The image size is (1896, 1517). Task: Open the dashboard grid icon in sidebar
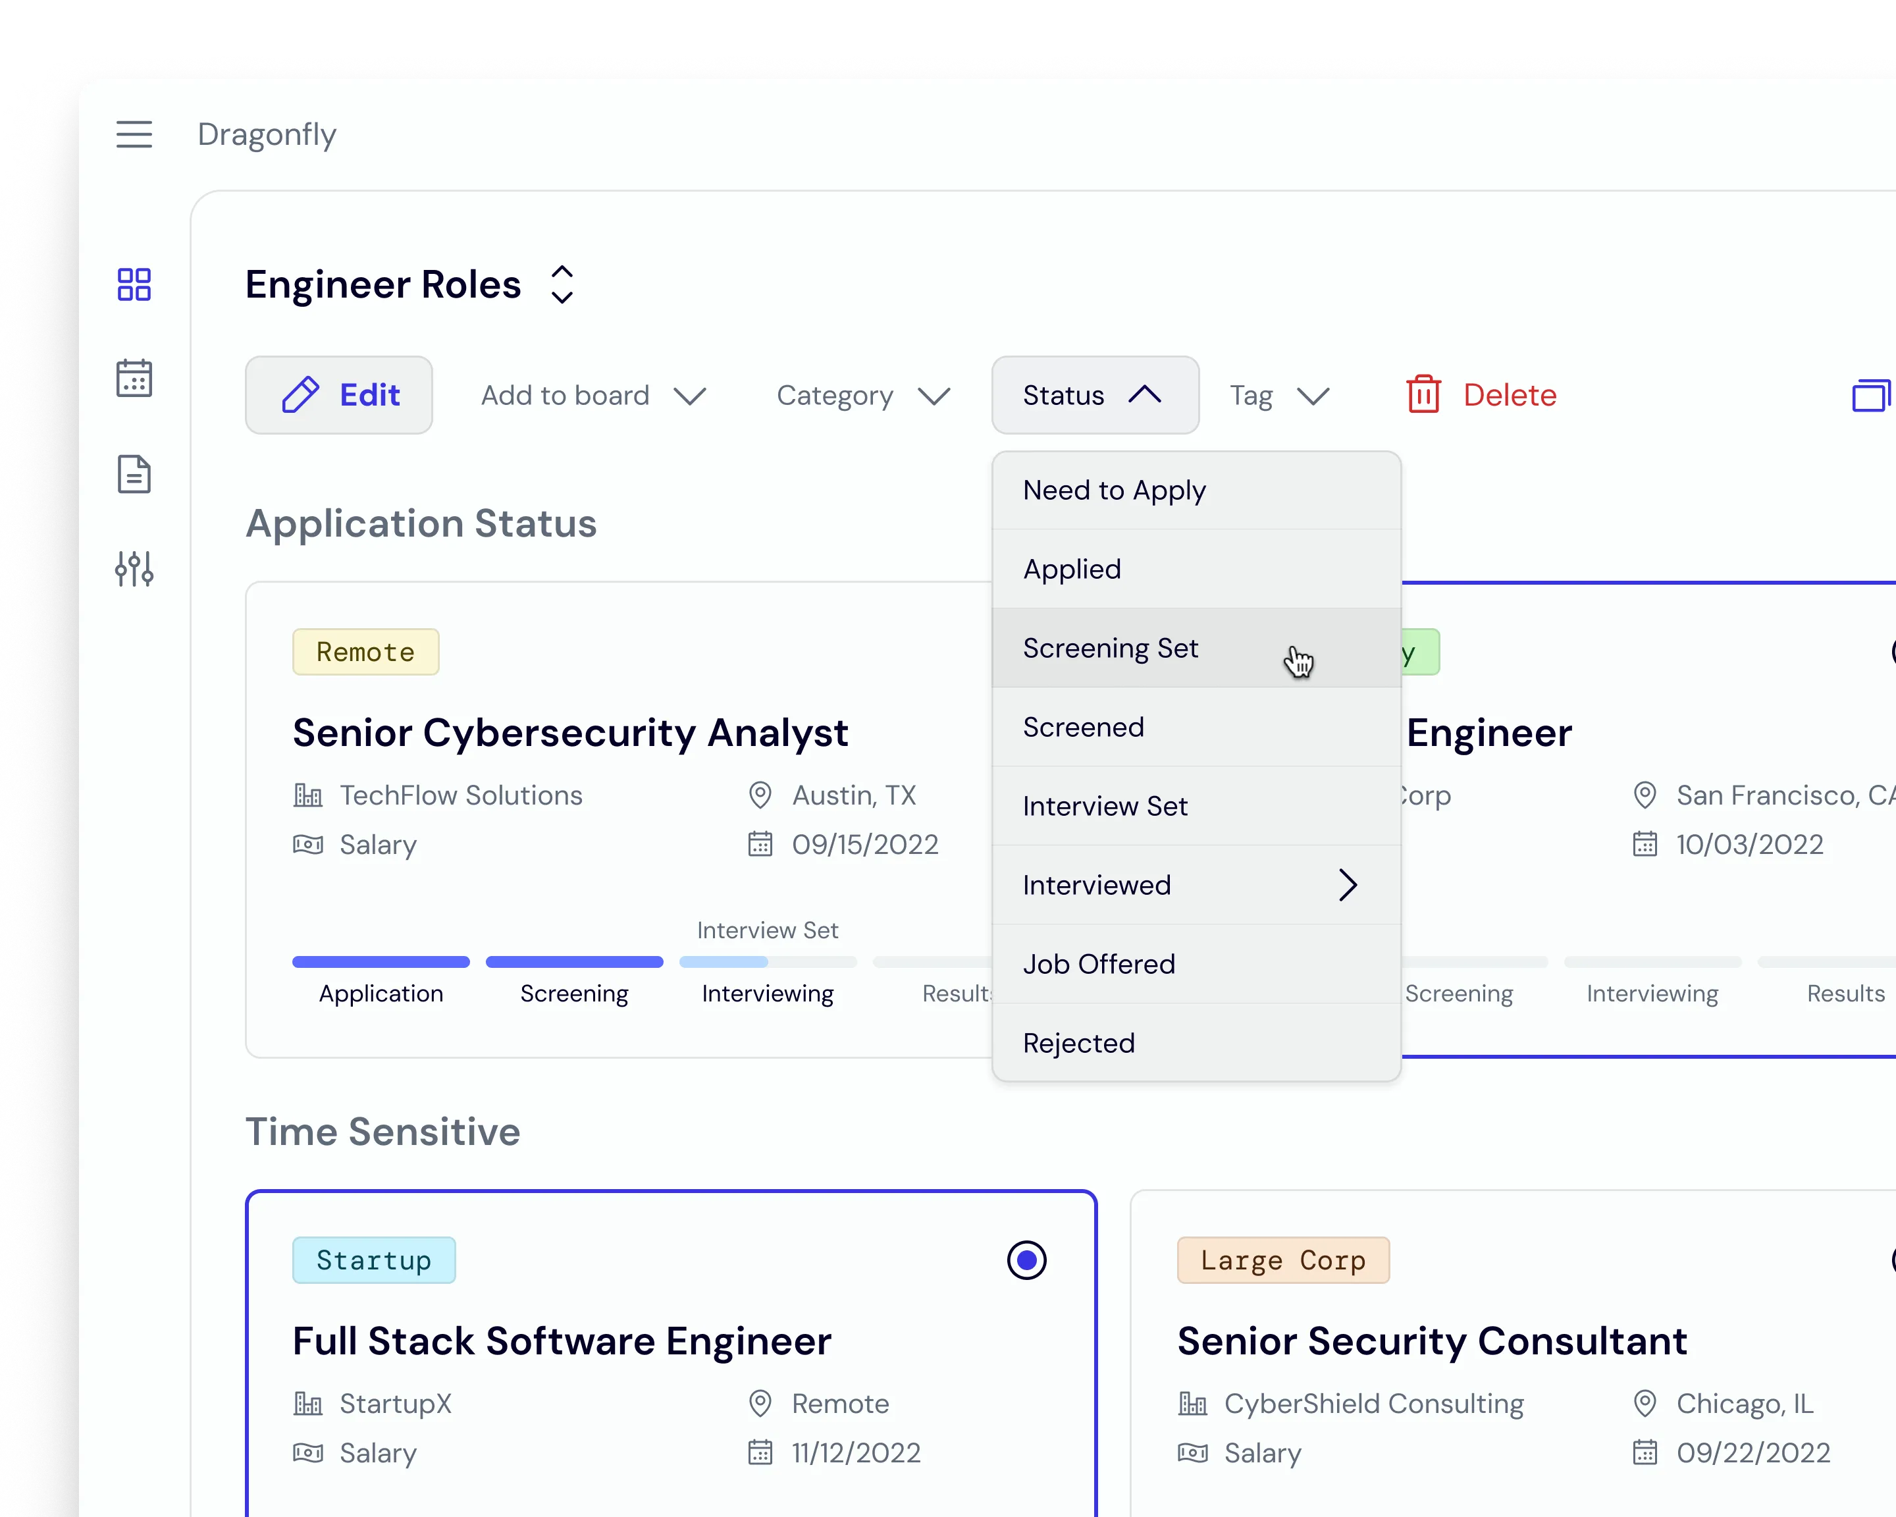(x=134, y=284)
